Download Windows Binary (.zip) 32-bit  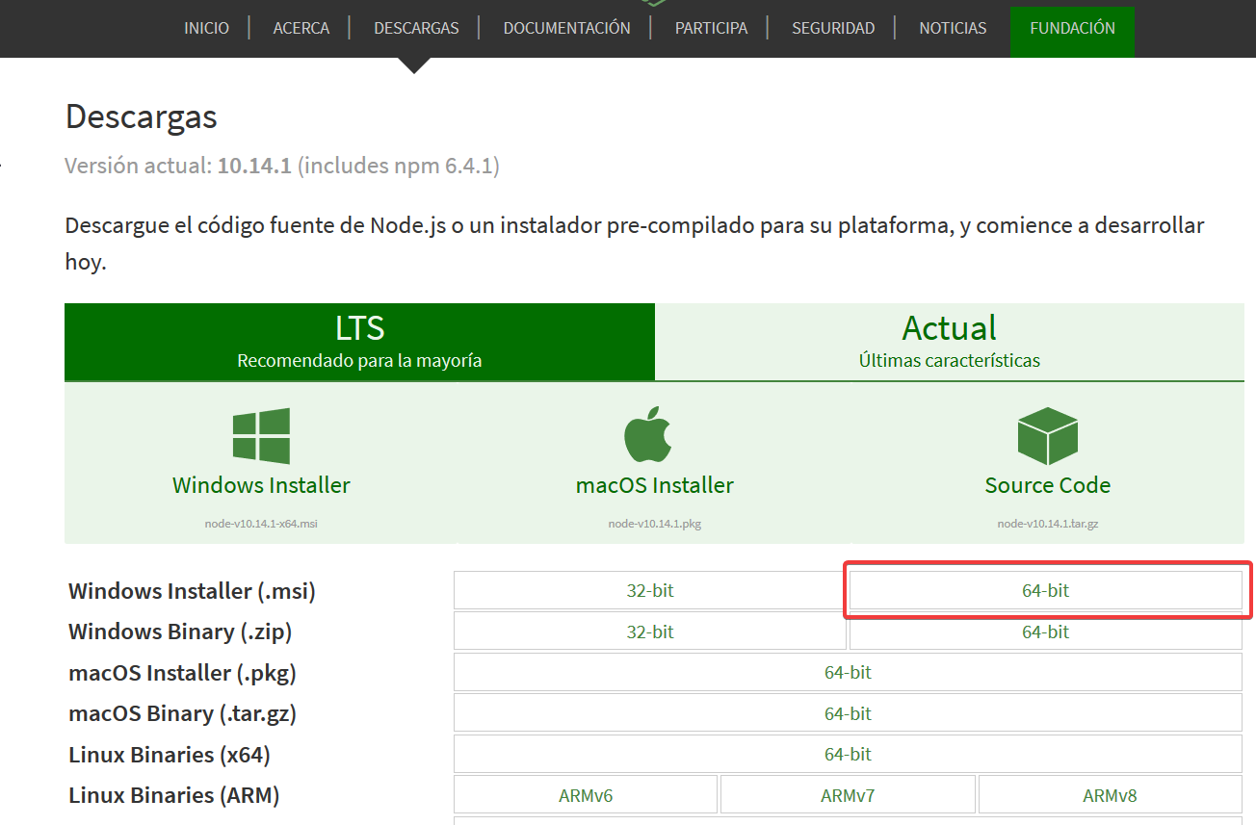tap(650, 632)
